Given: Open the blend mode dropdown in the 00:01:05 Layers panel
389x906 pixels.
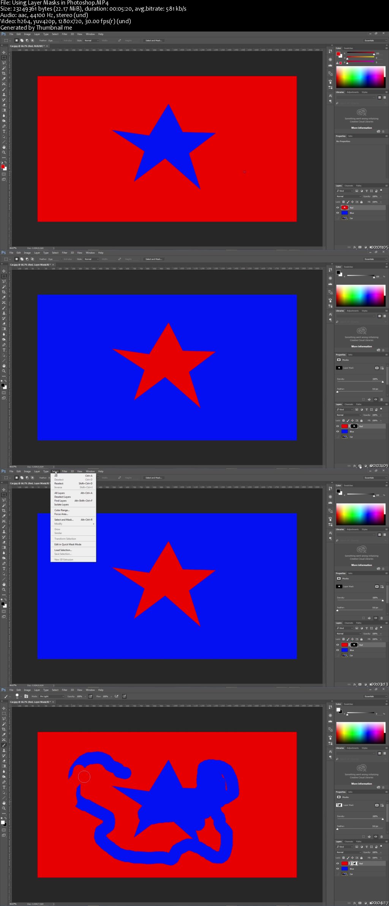Looking at the screenshot, I should click(348, 196).
